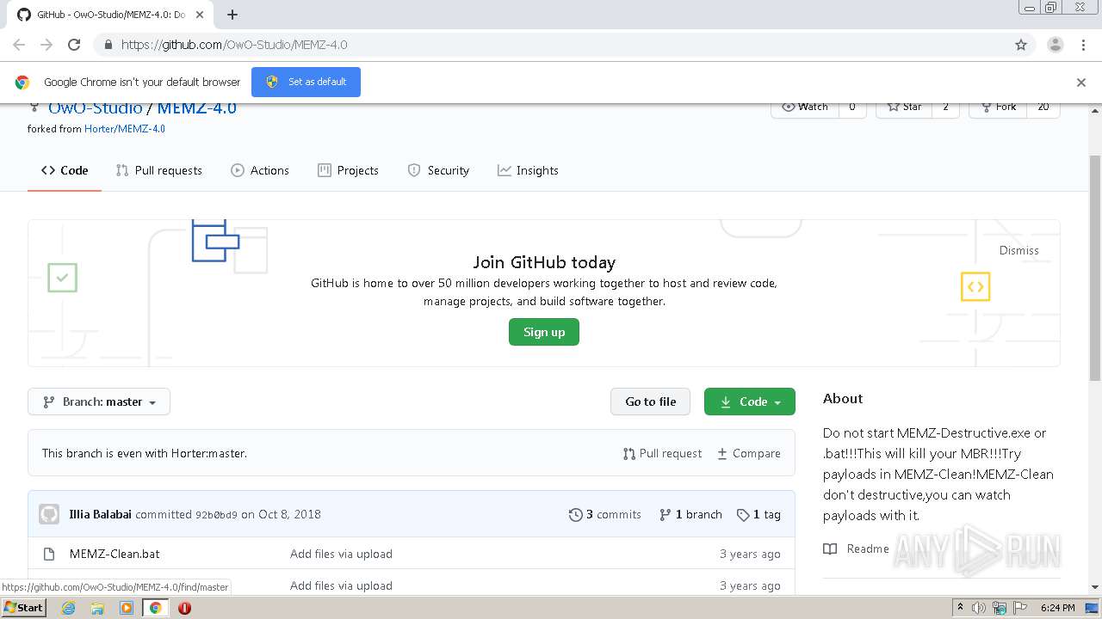Open the volume speaker tray icon
This screenshot has width=1102, height=619.
click(979, 608)
